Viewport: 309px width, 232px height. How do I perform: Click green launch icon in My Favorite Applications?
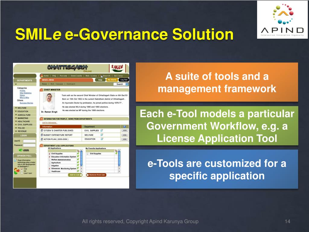(x=116, y=153)
